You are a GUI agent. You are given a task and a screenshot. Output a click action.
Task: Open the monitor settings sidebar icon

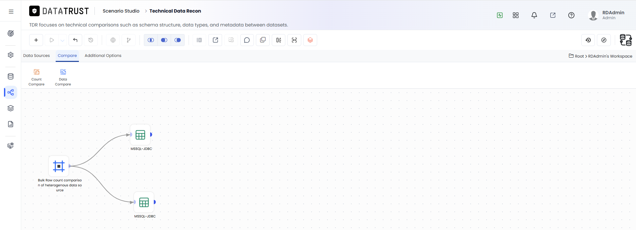click(x=11, y=146)
